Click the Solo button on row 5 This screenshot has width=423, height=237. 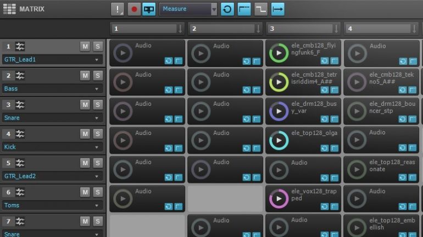click(97, 162)
